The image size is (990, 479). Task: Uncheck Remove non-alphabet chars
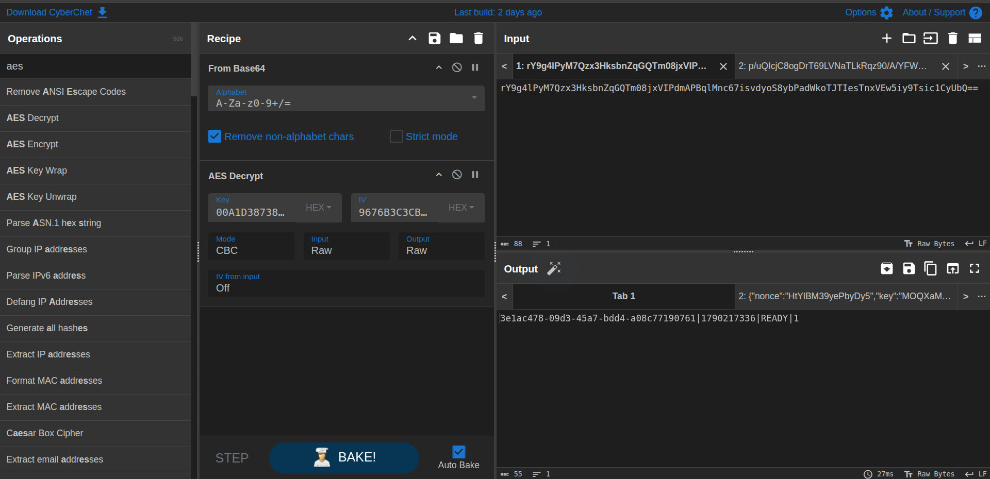pos(214,136)
